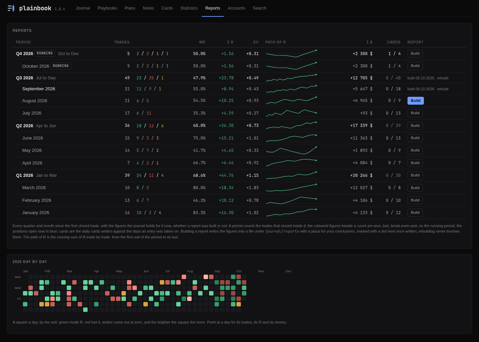The image size is (479, 342).
Task: Click the TRADES column header
Action: 122,42
